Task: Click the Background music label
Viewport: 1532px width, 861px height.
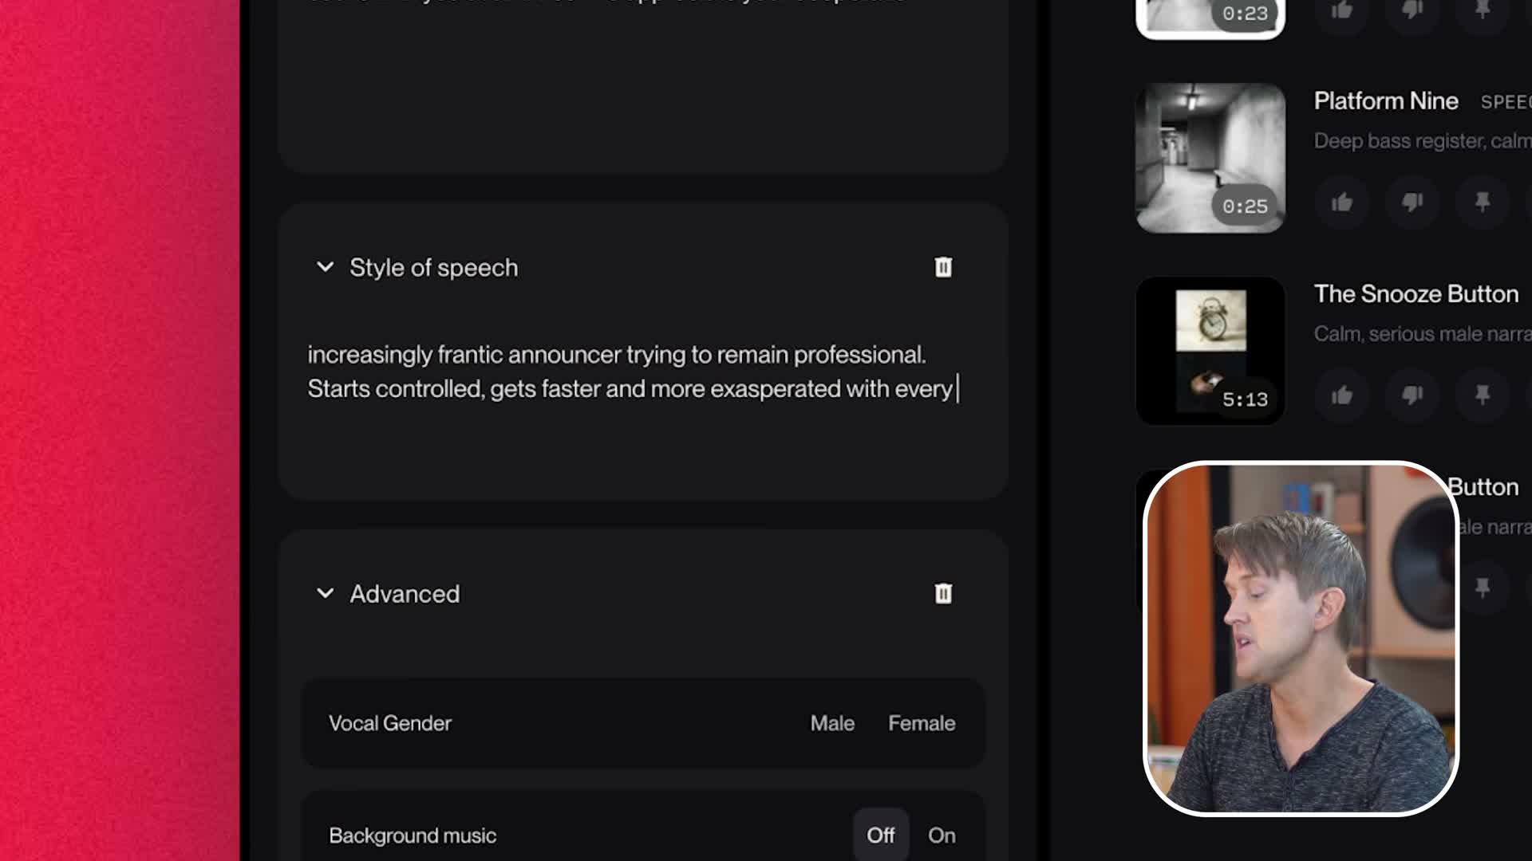Action: (x=413, y=835)
